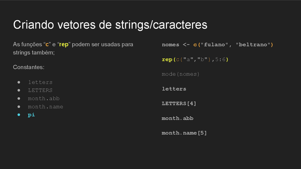Click the cyan bullet dot beside 'pi'
The image size is (301, 169).
click(19, 115)
